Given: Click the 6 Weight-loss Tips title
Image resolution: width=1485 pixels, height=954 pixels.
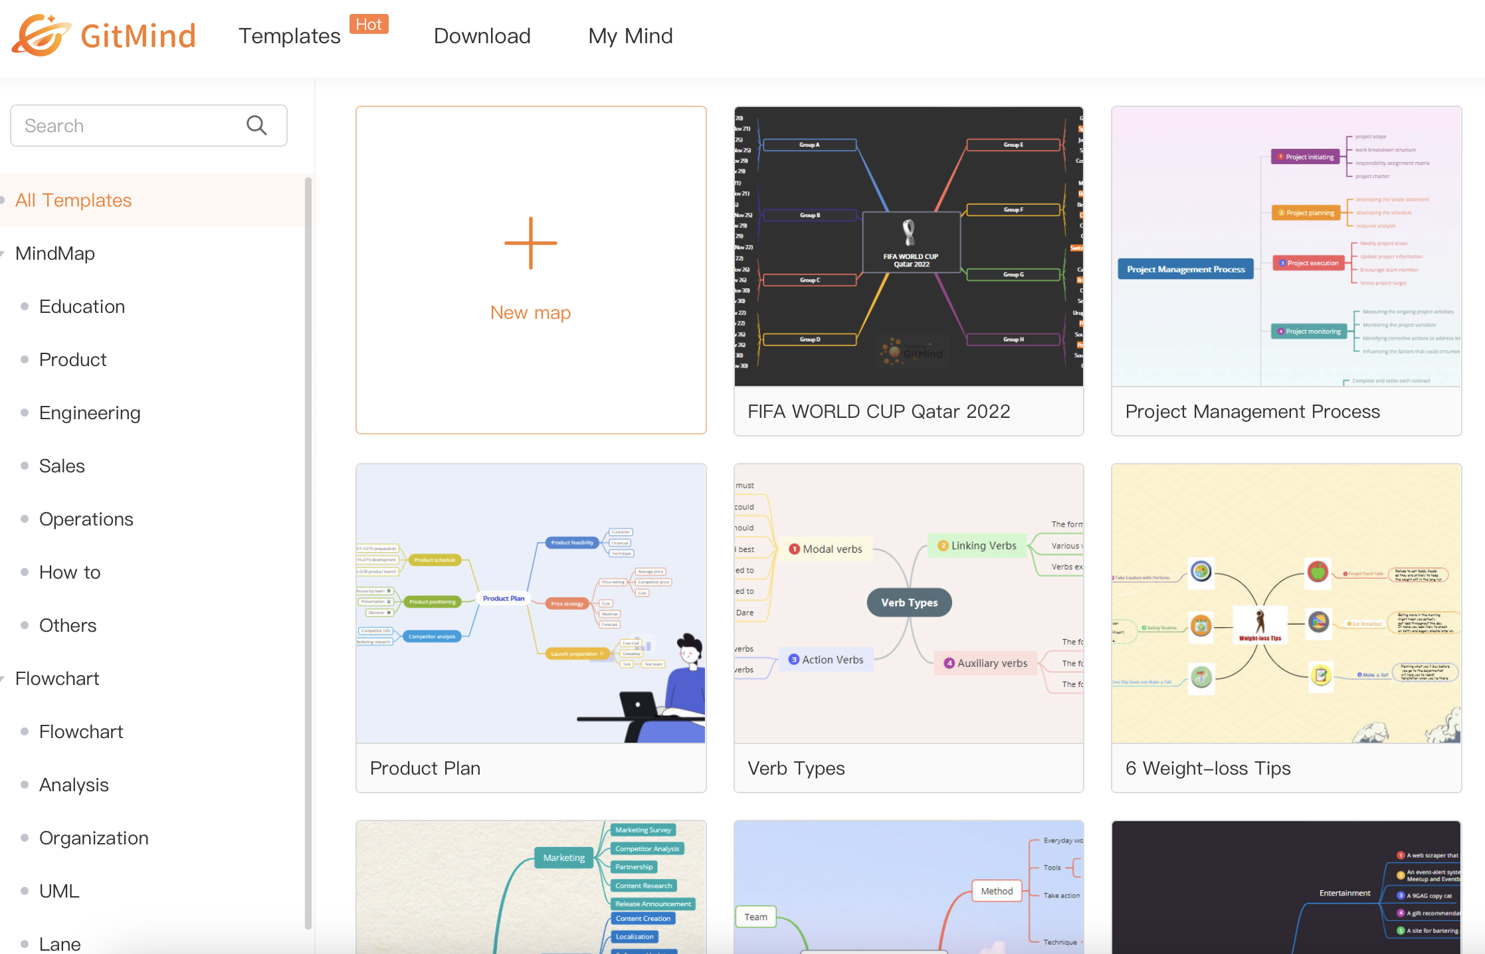Looking at the screenshot, I should [1207, 768].
